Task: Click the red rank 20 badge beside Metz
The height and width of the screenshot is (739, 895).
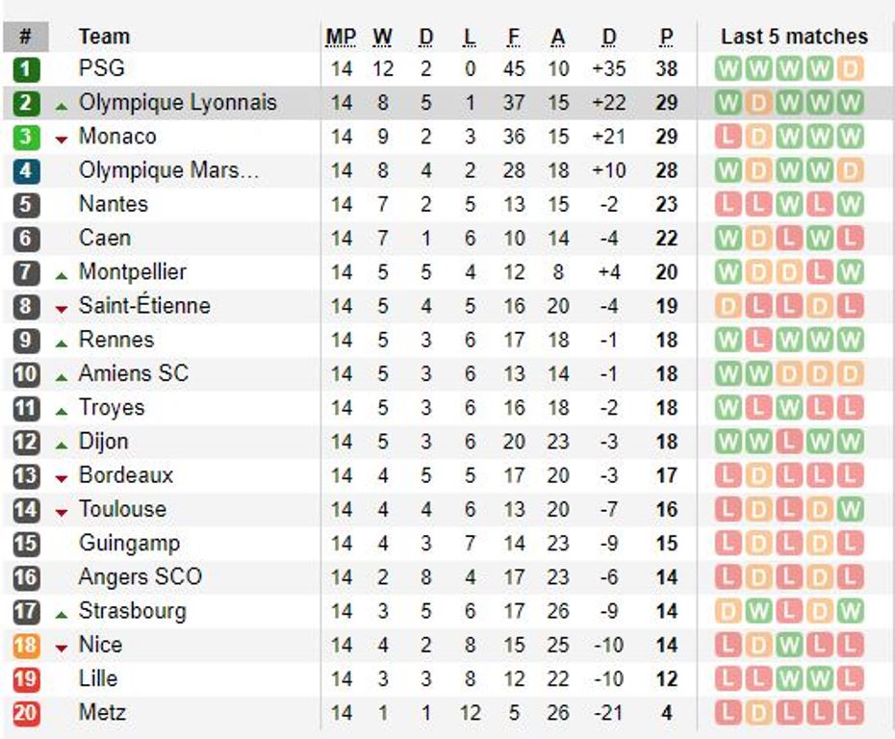Action: click(26, 713)
